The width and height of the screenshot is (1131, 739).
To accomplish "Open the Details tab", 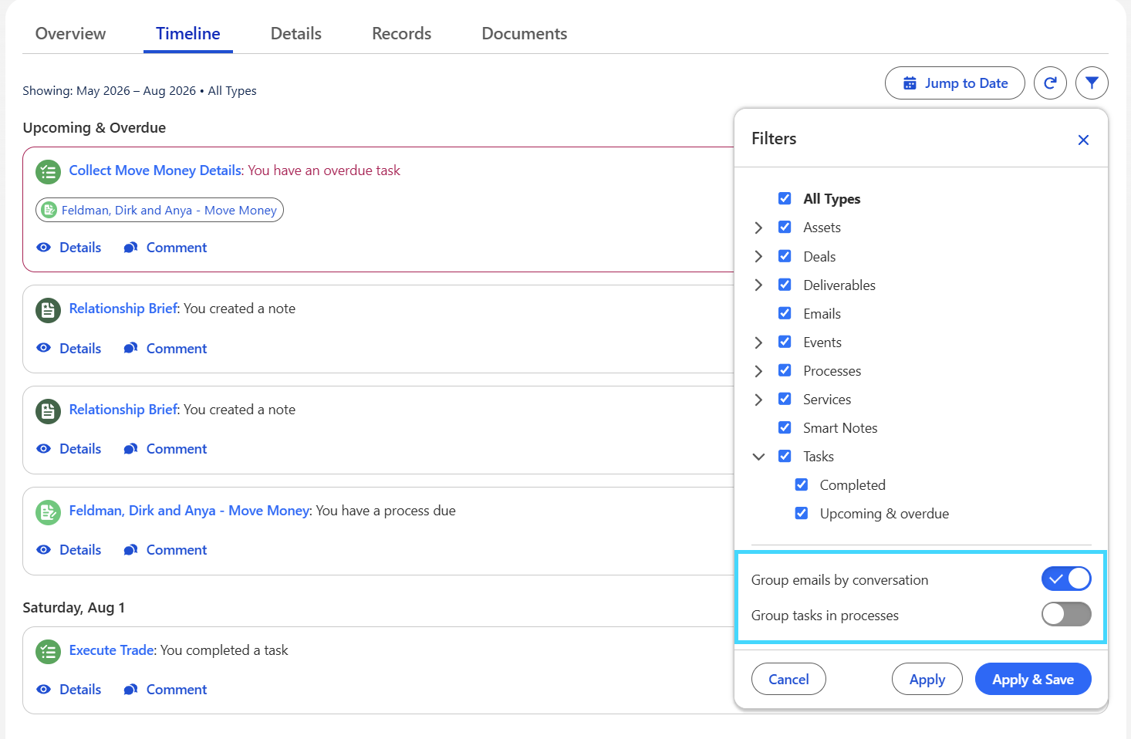I will tap(296, 34).
